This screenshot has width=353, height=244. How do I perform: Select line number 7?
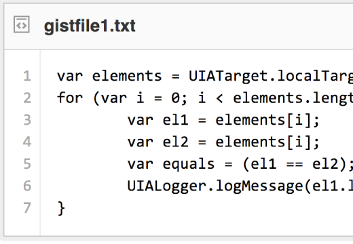27,208
